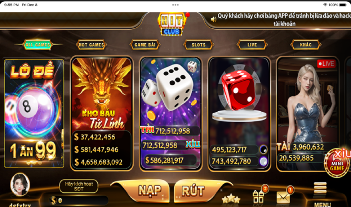The image size is (351, 207).
Task: Click the RÚT withdraw button
Action: click(193, 191)
